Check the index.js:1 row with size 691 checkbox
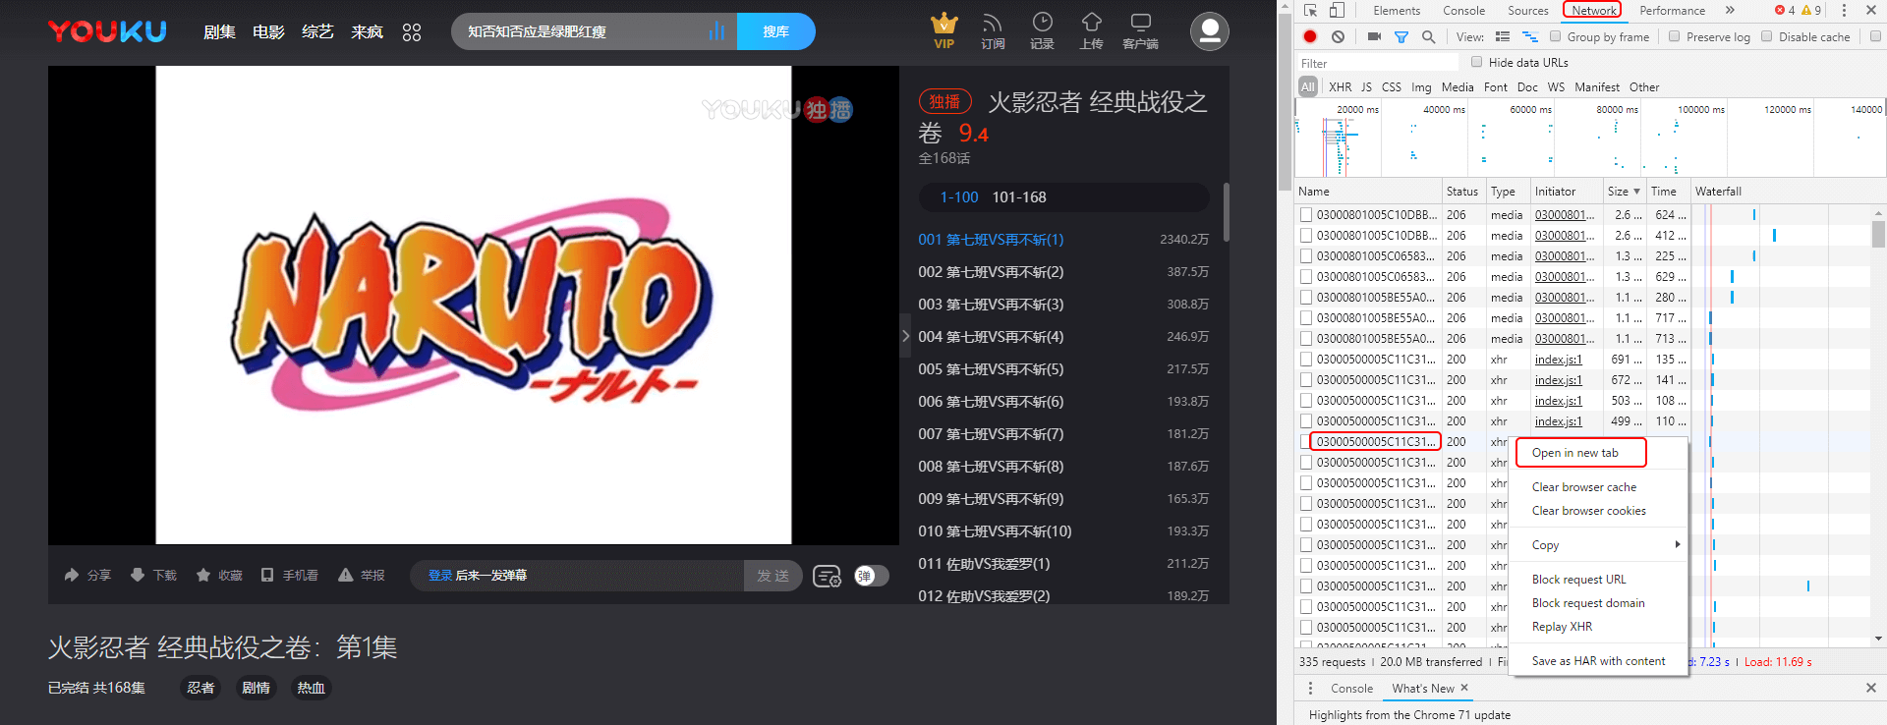 1306,359
